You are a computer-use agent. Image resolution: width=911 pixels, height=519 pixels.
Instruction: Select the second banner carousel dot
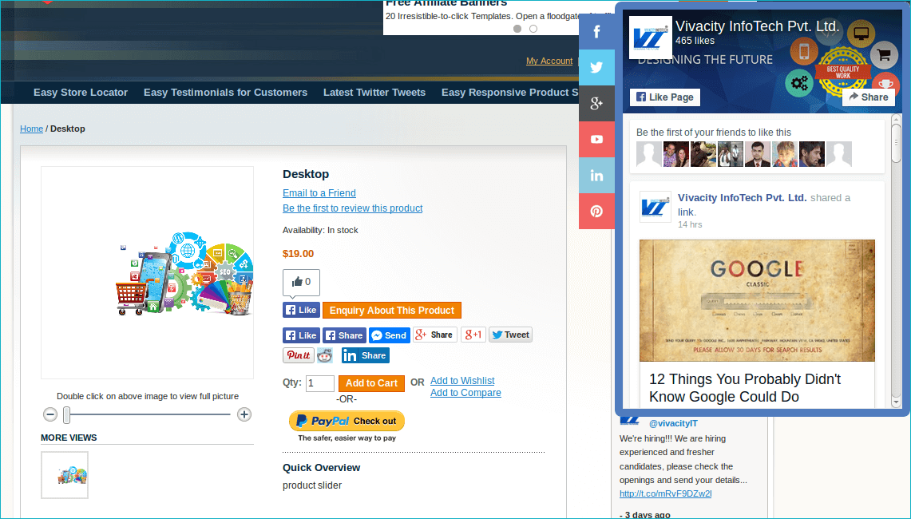pos(533,29)
